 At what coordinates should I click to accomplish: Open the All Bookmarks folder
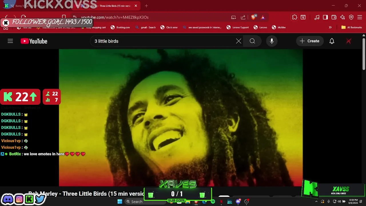click(351, 27)
